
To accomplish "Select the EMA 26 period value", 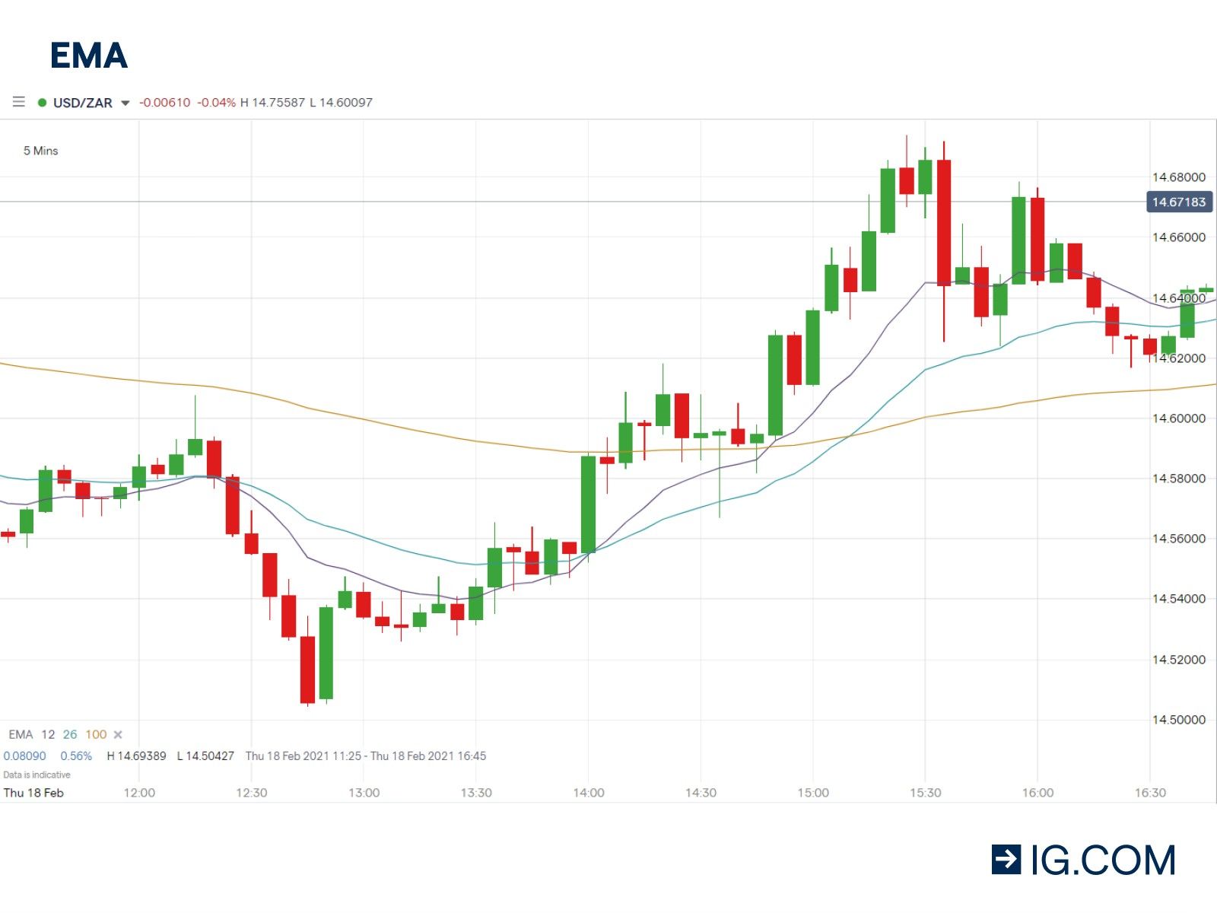I will tap(70, 734).
